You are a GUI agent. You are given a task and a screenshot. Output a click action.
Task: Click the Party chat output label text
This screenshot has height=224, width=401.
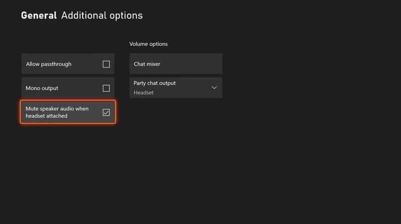[x=154, y=83]
